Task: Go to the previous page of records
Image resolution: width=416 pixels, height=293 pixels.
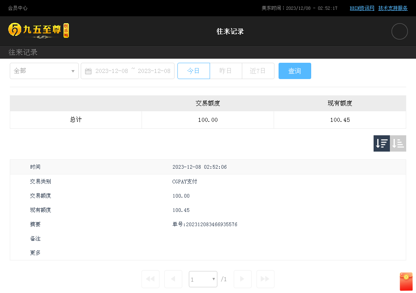Action: click(173, 279)
